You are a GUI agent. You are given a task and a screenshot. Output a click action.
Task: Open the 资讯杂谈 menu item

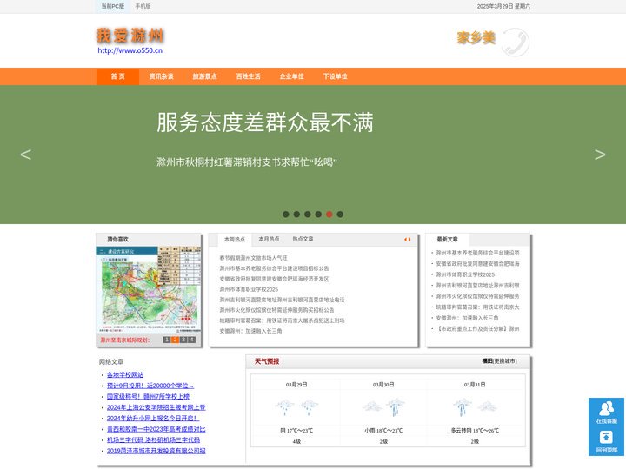point(162,76)
